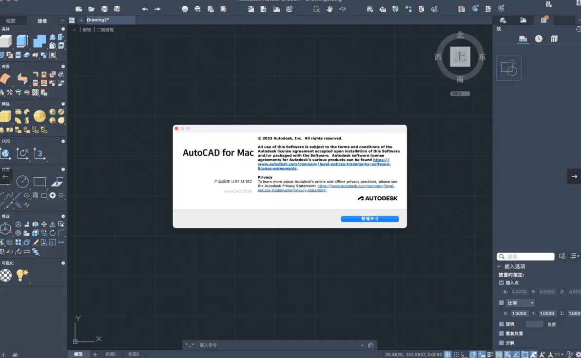Select the Box solid tool

coord(5,41)
